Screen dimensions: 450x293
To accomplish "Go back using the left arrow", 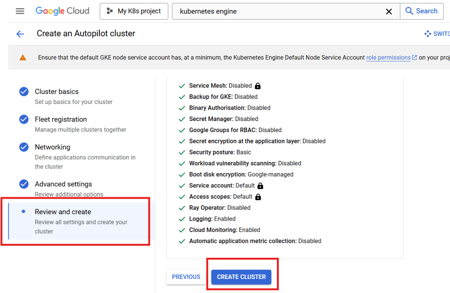I will pyautogui.click(x=20, y=34).
